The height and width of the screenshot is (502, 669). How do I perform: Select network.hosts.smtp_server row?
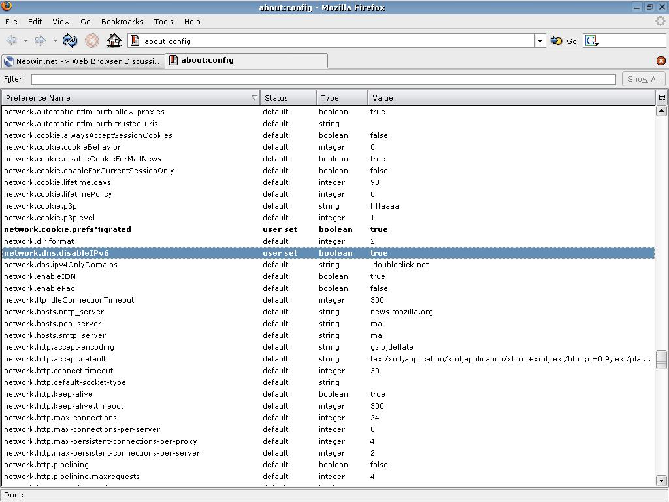(328, 335)
